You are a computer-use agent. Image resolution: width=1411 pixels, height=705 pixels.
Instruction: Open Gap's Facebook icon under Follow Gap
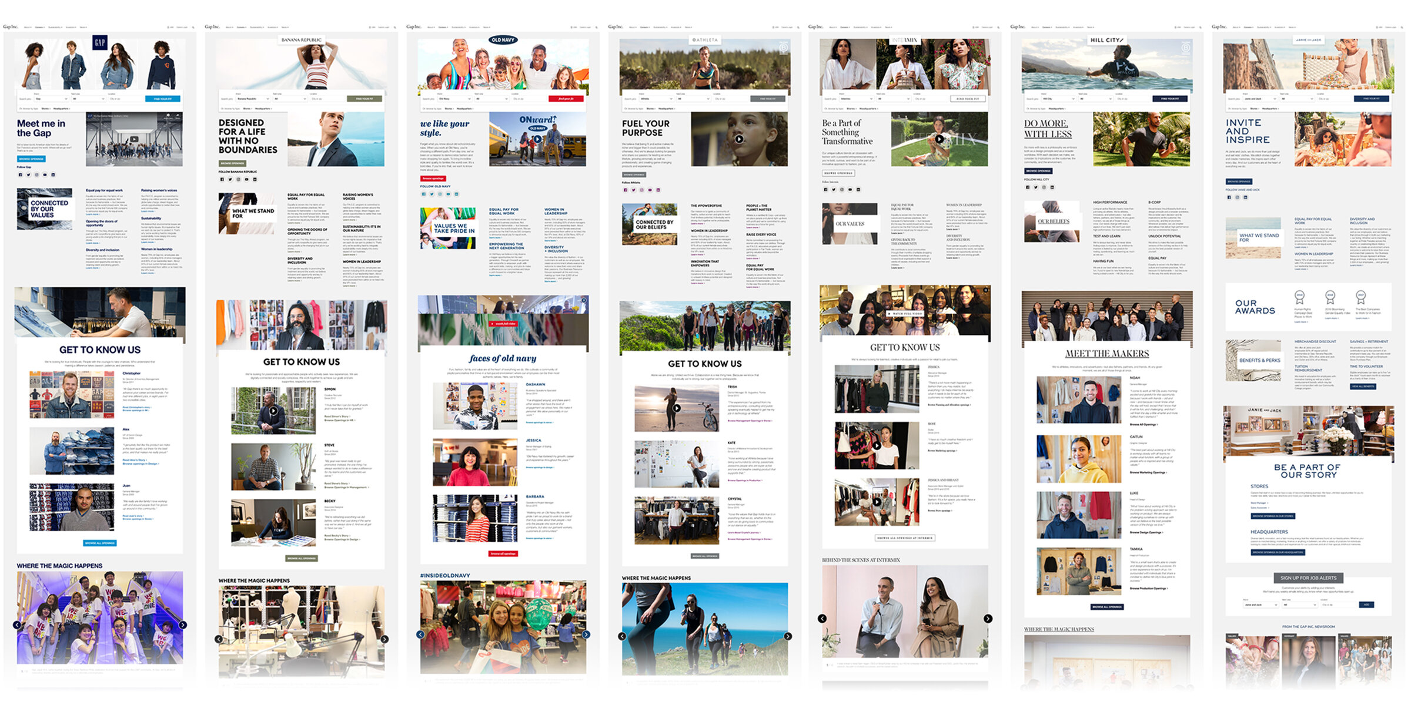point(20,174)
